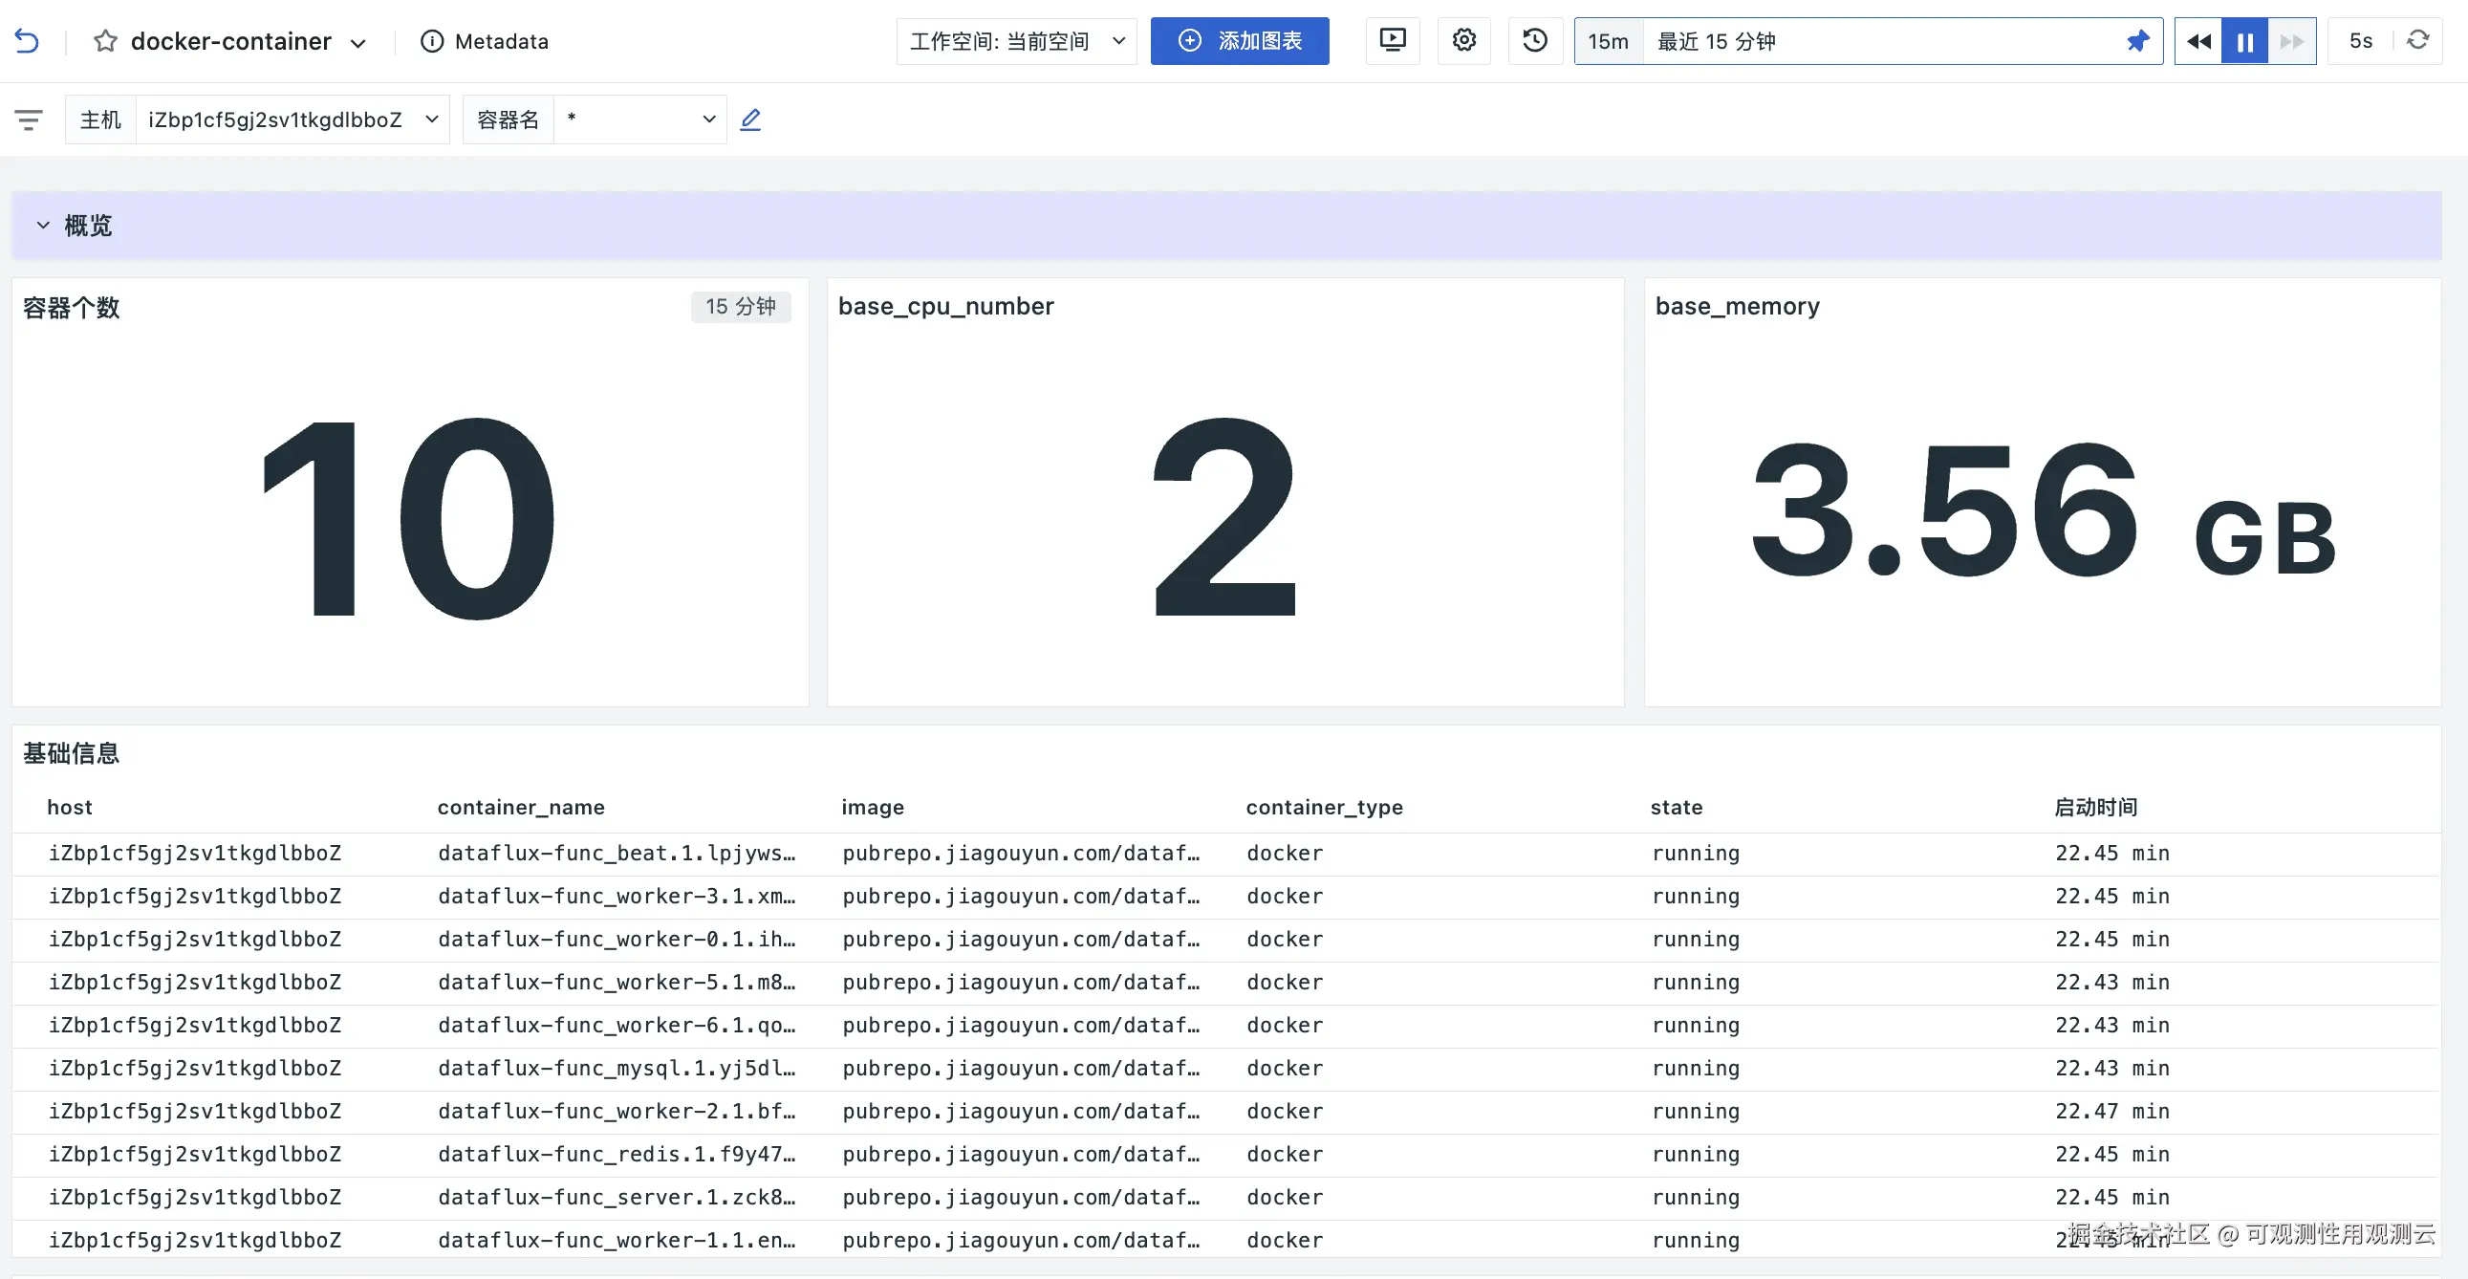Click the 添加图表 add chart button
The height and width of the screenshot is (1279, 2468).
[1239, 41]
